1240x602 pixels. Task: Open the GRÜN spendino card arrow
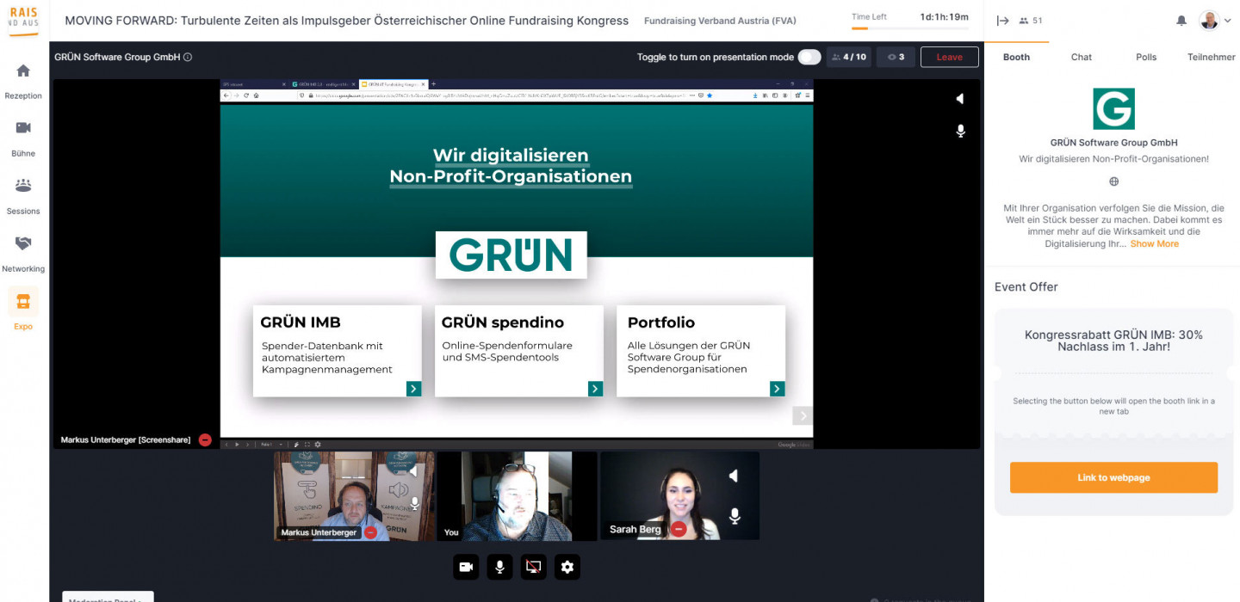[x=595, y=389]
